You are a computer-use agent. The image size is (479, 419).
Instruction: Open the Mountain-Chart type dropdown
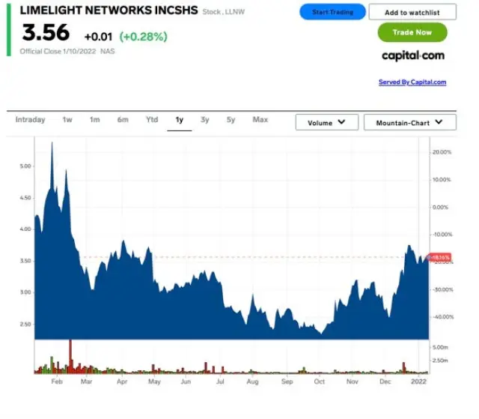(409, 122)
